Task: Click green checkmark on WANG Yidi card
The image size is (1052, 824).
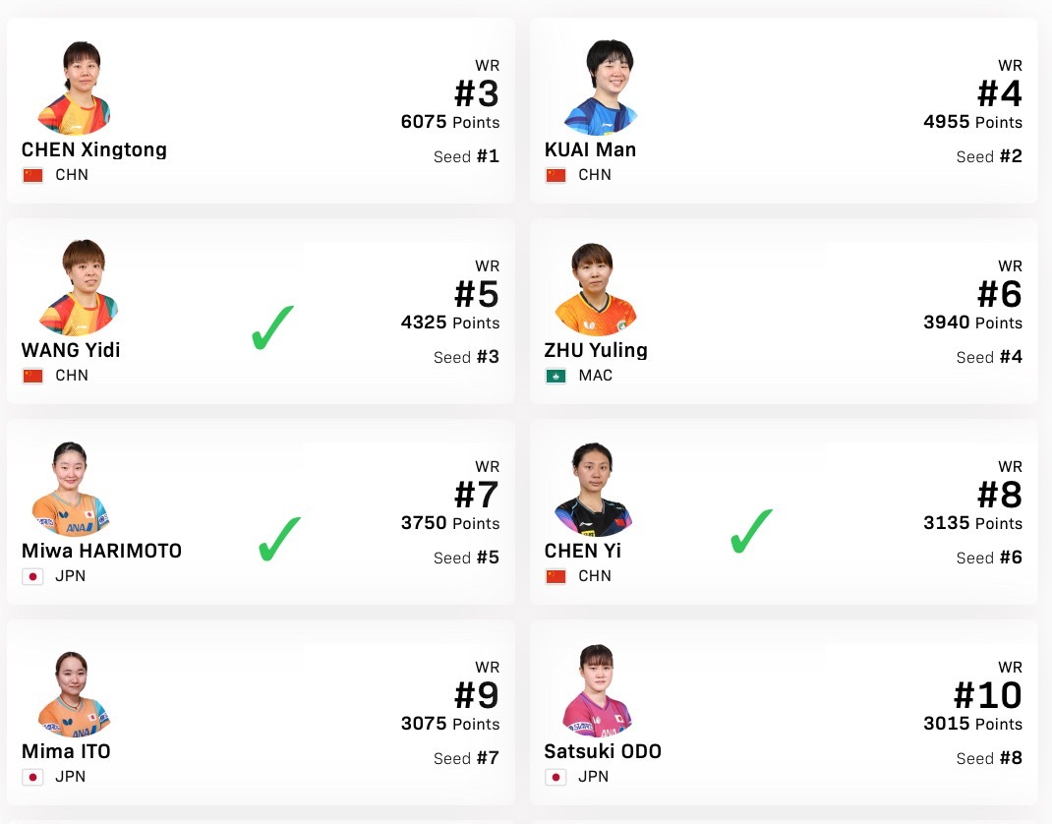Action: (272, 327)
